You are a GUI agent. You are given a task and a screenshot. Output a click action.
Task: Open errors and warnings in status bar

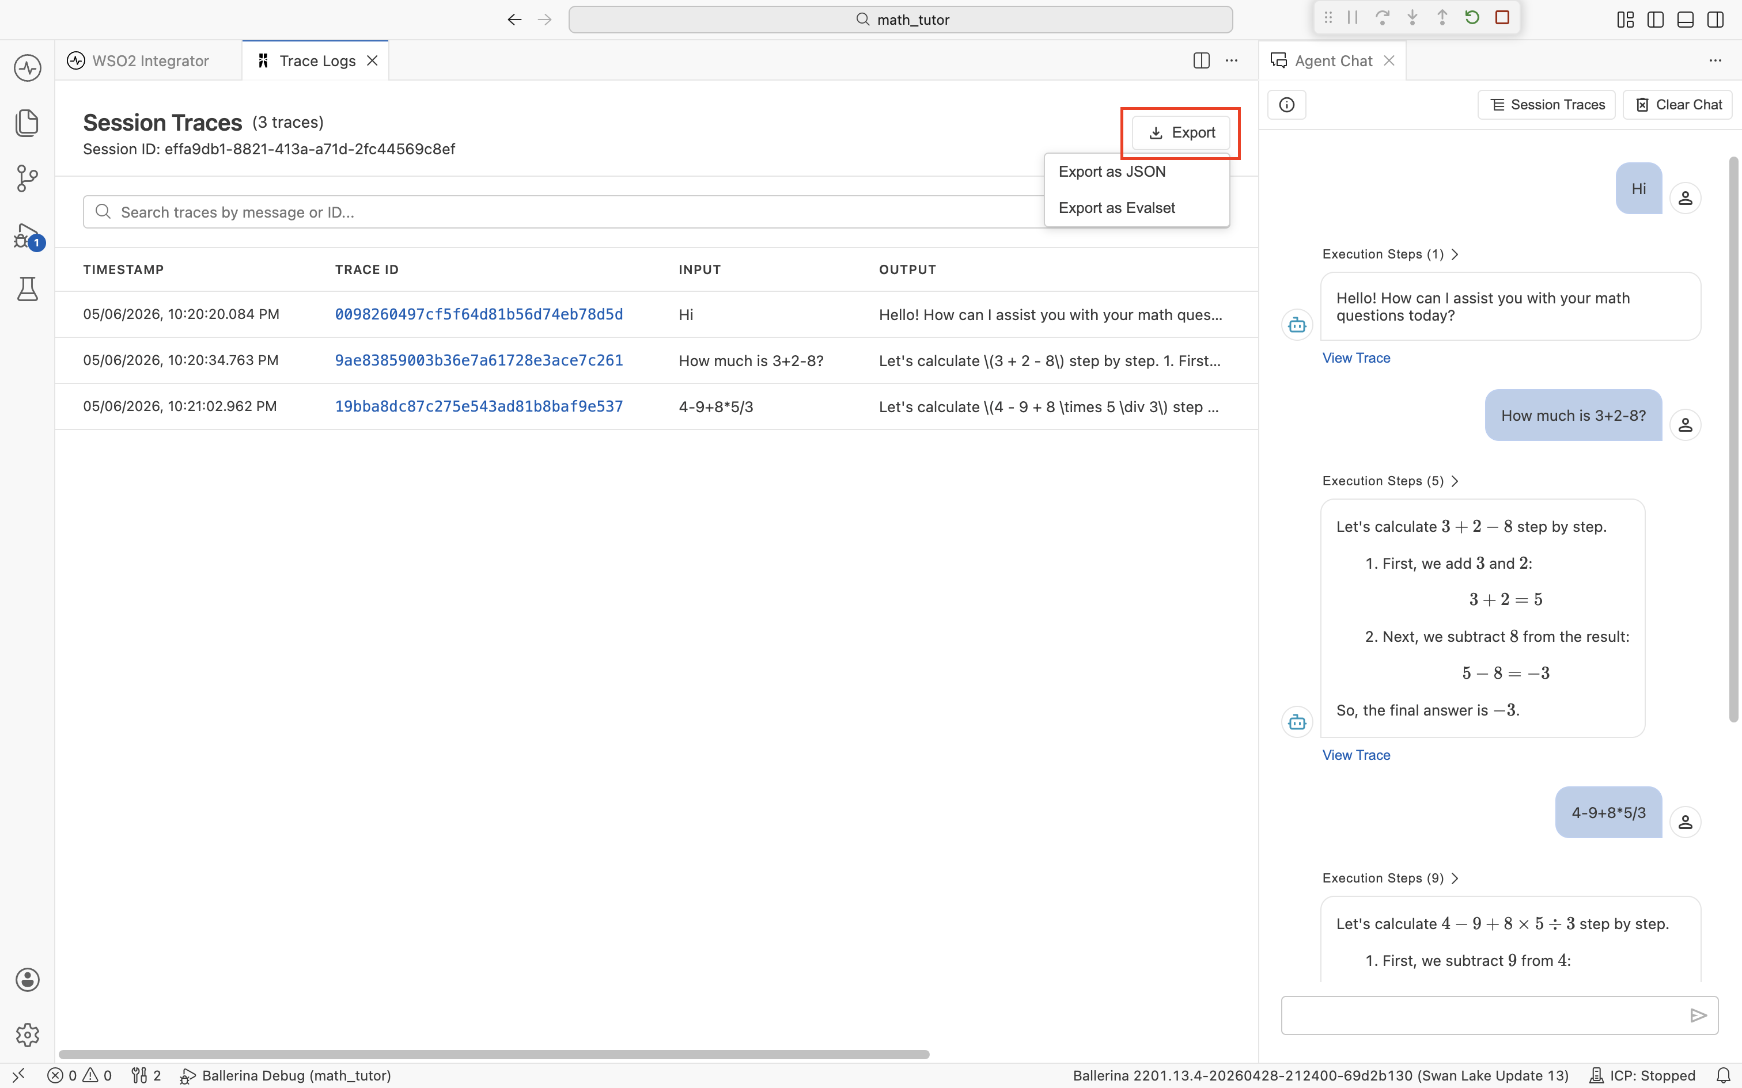coord(80,1075)
